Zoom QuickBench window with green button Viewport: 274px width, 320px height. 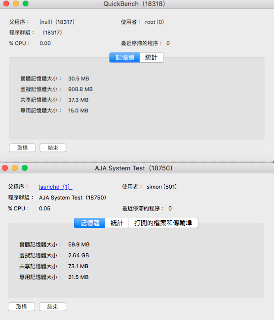26,3
